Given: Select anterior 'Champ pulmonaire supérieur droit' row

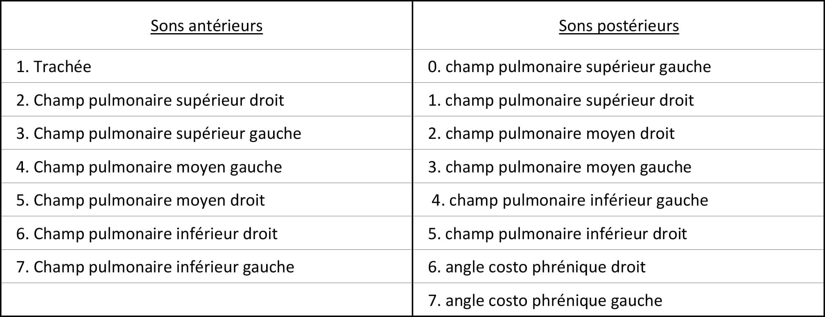Looking at the screenshot, I should point(206,100).
